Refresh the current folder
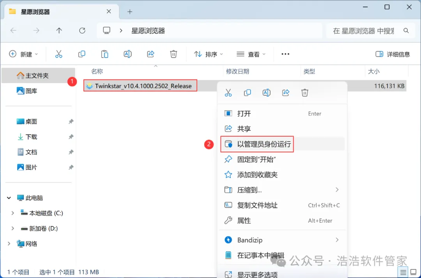 click(x=82, y=30)
